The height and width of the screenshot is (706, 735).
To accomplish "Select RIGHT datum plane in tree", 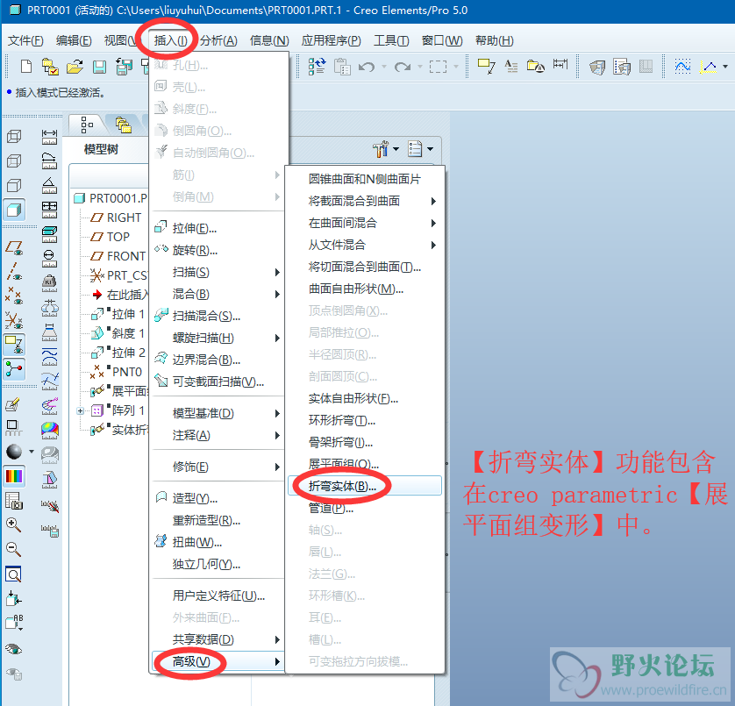I will [x=124, y=218].
